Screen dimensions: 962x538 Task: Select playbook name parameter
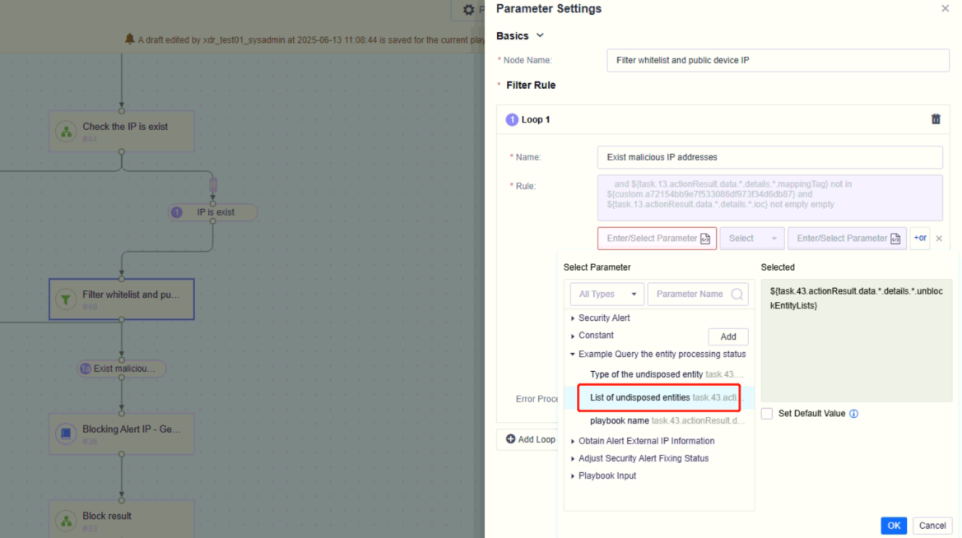[659, 421]
